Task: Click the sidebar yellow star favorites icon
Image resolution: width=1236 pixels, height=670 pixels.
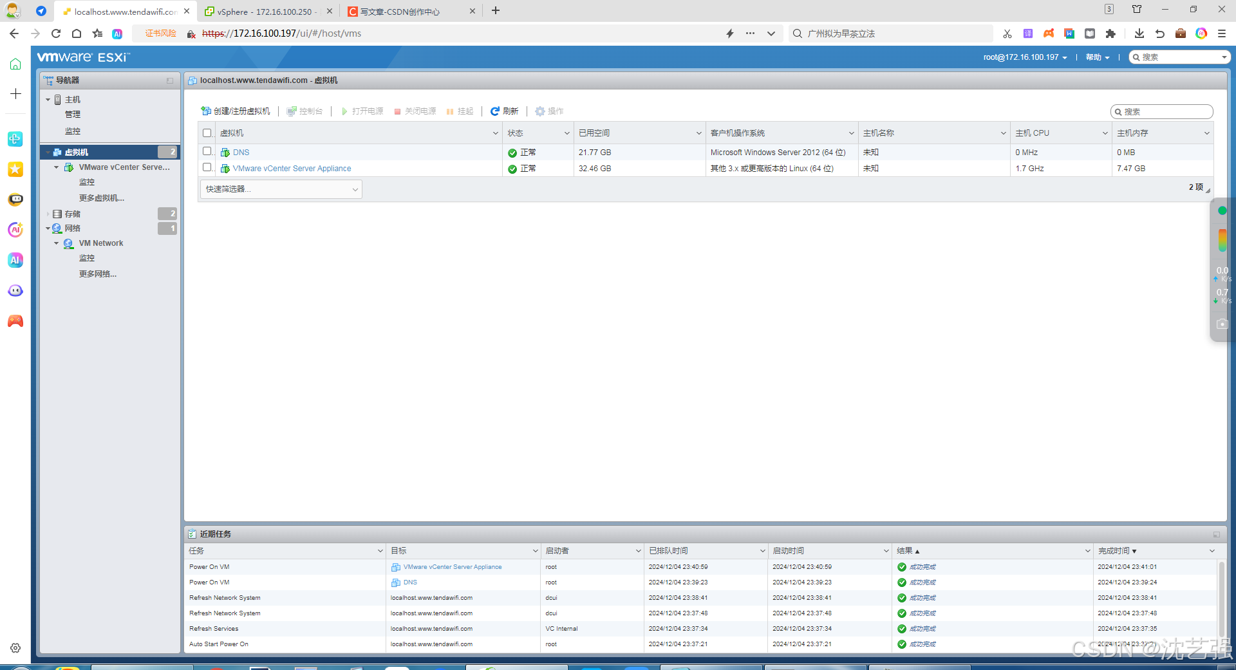Action: click(x=15, y=169)
